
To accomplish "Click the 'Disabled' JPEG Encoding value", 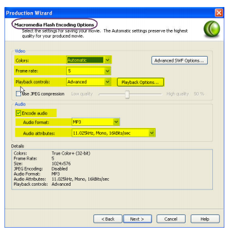I will click(x=60, y=169).
